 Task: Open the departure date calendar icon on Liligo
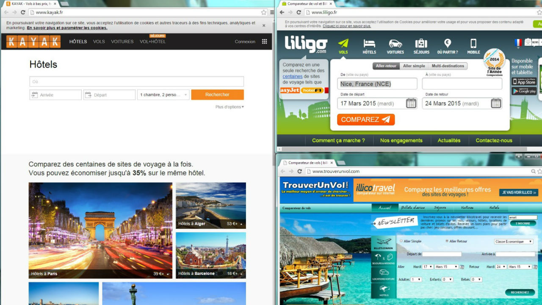(x=410, y=103)
